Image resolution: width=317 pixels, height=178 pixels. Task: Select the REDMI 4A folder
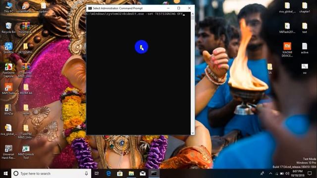tap(26, 89)
